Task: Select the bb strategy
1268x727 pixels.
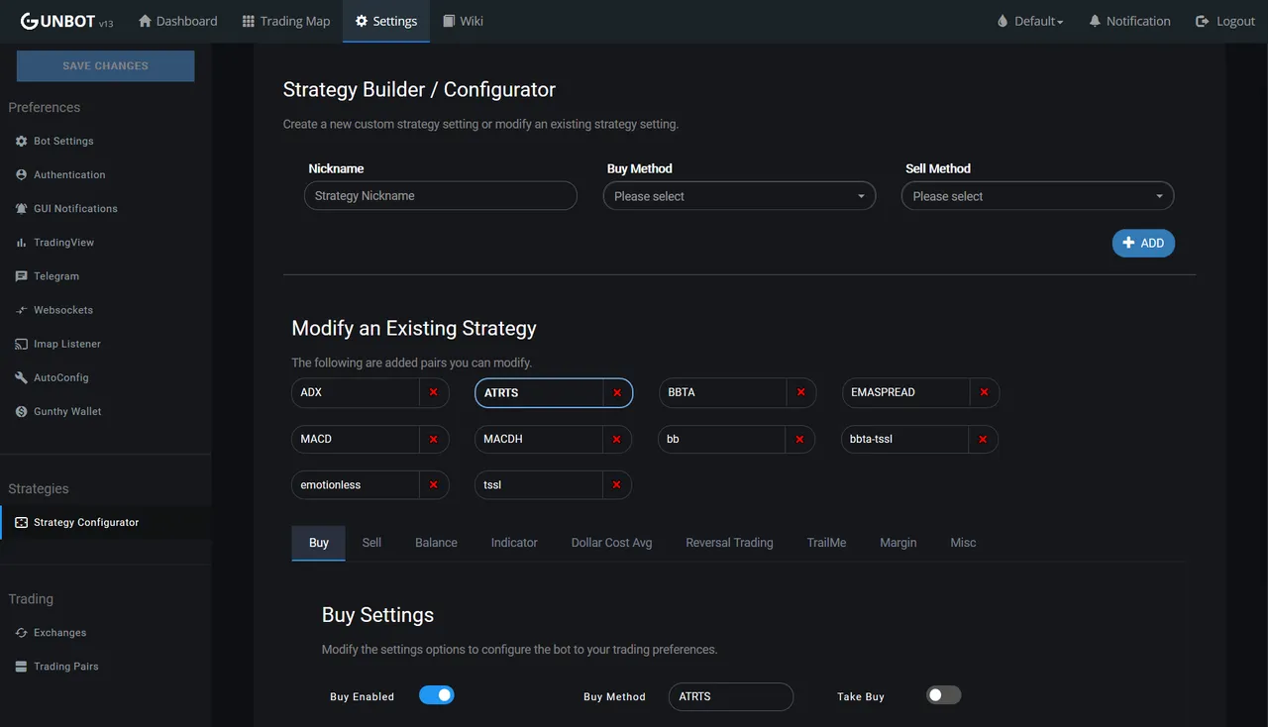Action: click(722, 439)
